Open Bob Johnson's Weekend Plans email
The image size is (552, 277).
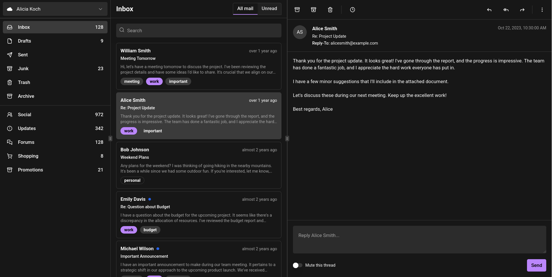(x=199, y=165)
